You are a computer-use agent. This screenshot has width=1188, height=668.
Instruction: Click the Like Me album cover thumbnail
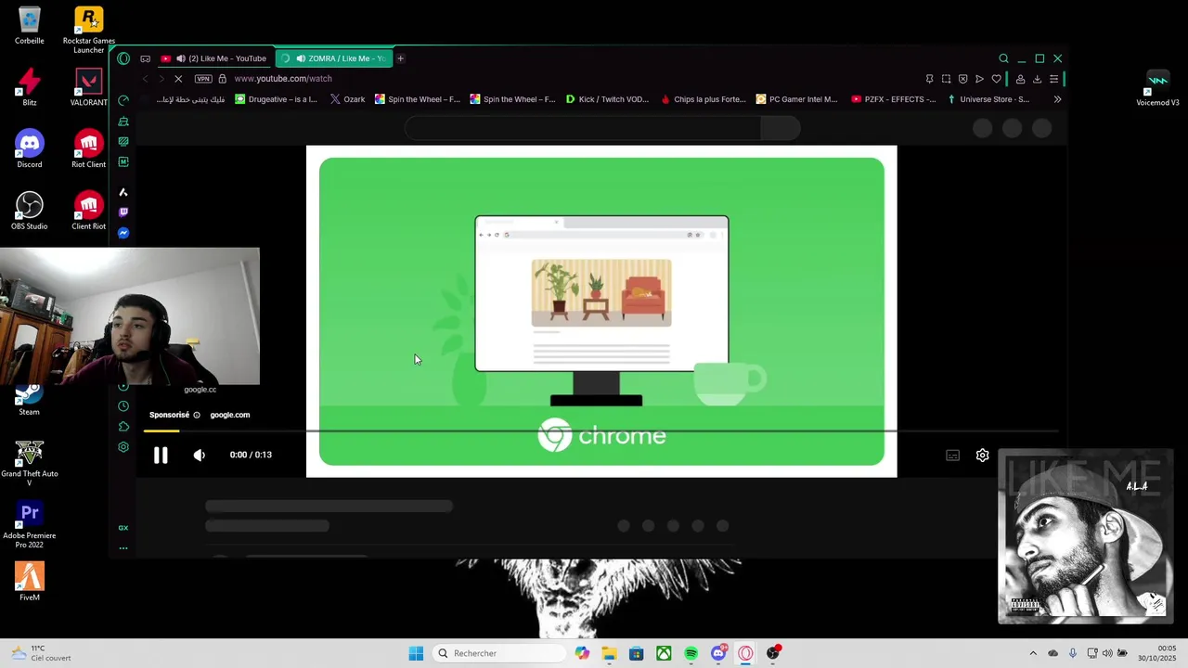1086,536
